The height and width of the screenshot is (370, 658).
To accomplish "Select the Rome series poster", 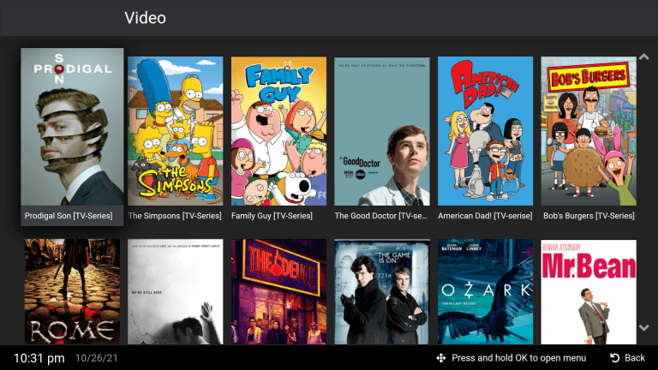I will pos(72,291).
